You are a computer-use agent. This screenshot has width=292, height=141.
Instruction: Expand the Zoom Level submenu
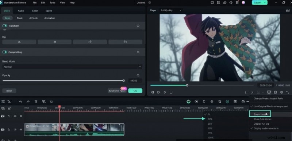pyautogui.click(x=260, y=114)
